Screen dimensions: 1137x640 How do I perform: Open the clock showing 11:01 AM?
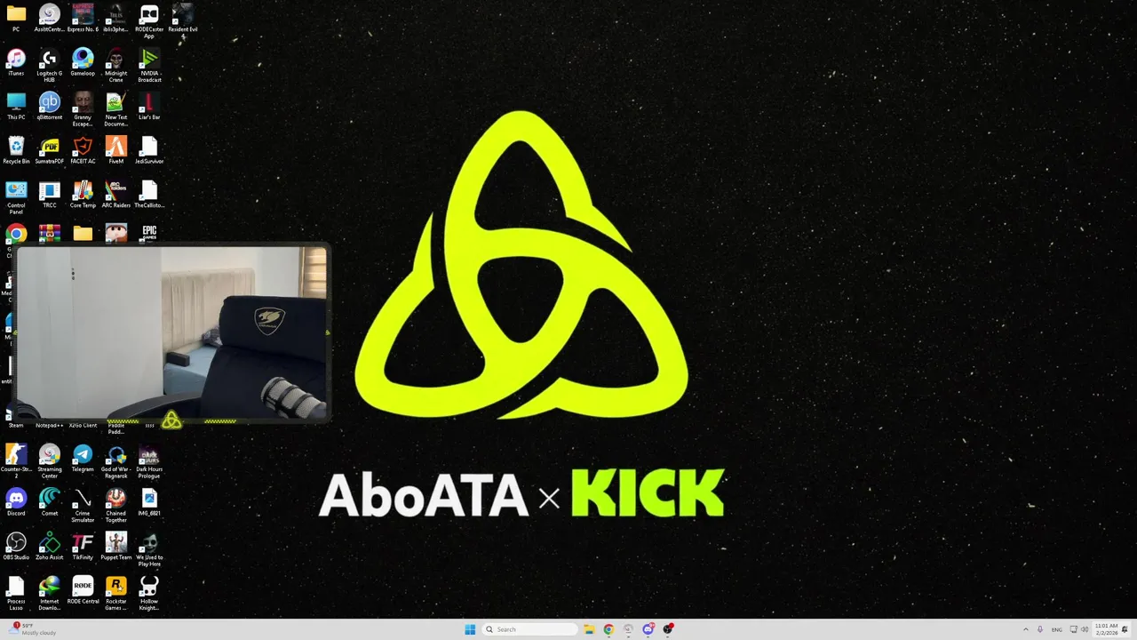click(x=1106, y=629)
